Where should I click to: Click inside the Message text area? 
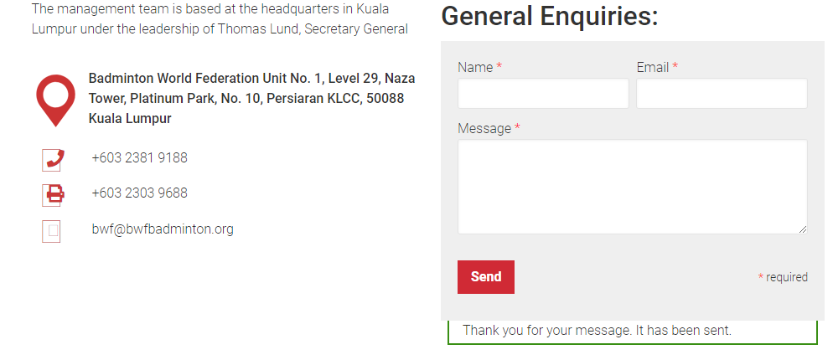tap(632, 187)
